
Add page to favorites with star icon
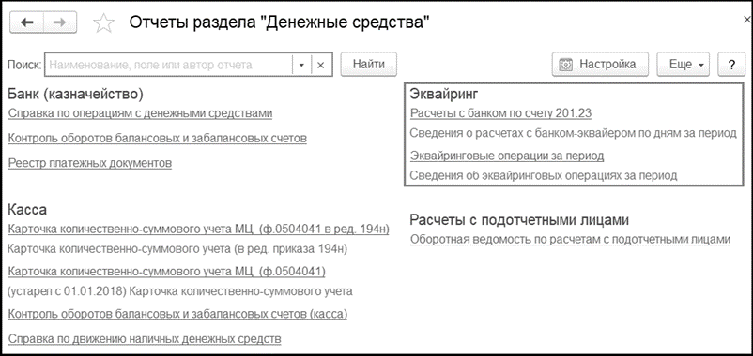[102, 23]
